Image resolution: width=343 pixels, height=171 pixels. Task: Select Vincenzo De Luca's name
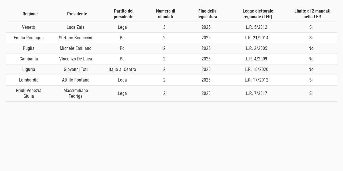pyautogui.click(x=75, y=59)
